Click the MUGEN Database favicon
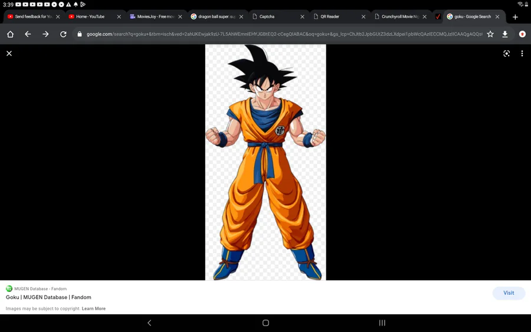The height and width of the screenshot is (332, 531). 9,289
